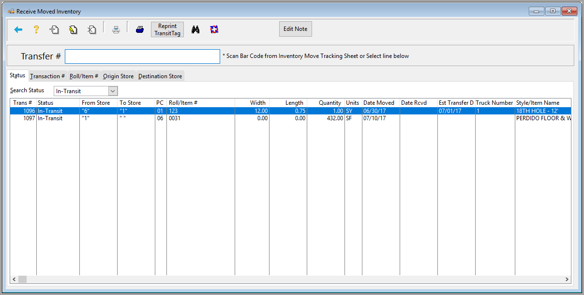Click roll/item 123 cell
The width and height of the screenshot is (584, 295).
point(201,111)
